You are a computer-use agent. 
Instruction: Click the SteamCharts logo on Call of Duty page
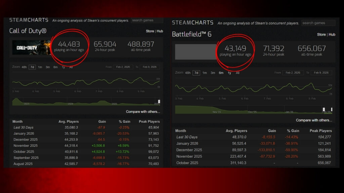click(29, 20)
